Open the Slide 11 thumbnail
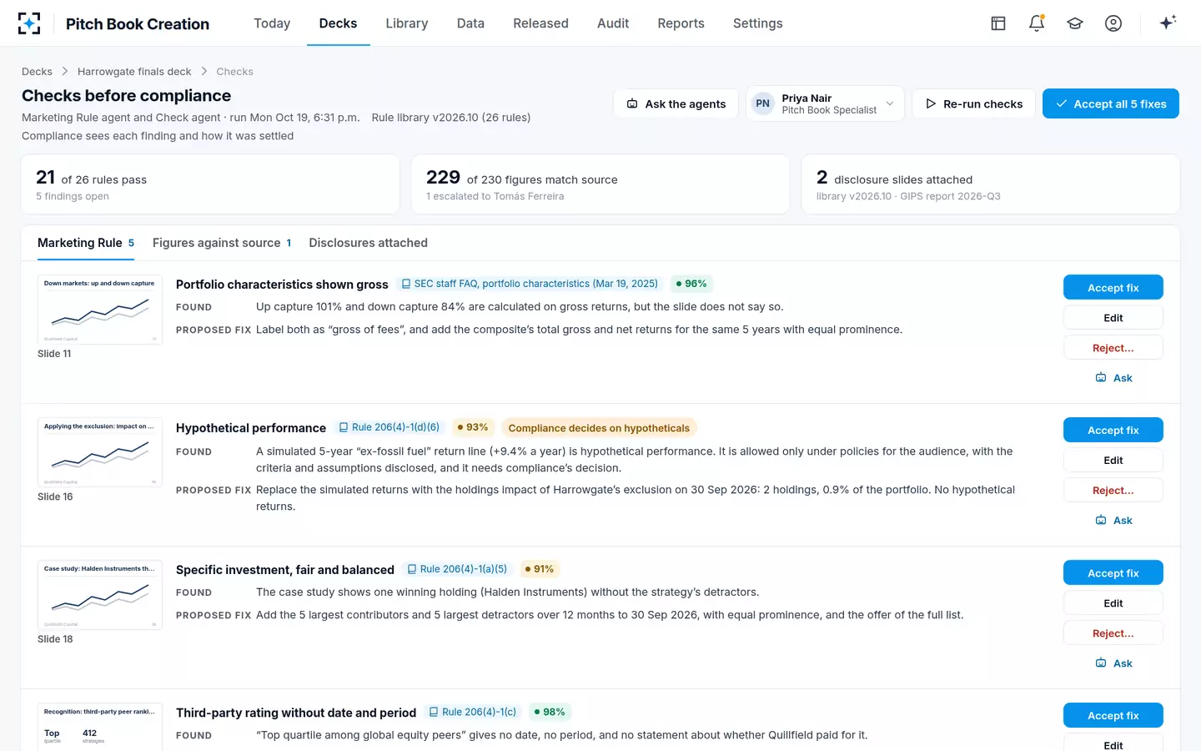 (x=100, y=310)
